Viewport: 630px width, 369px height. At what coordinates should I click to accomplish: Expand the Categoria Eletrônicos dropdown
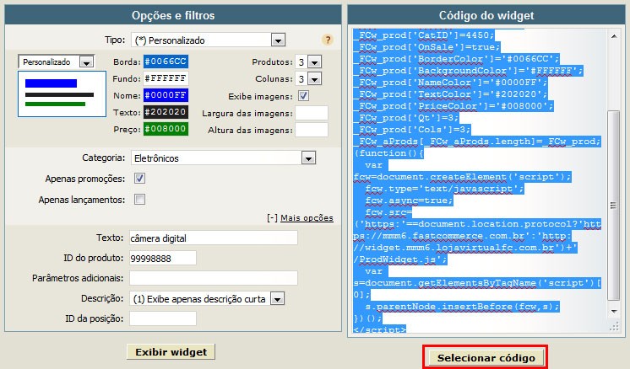(x=224, y=158)
